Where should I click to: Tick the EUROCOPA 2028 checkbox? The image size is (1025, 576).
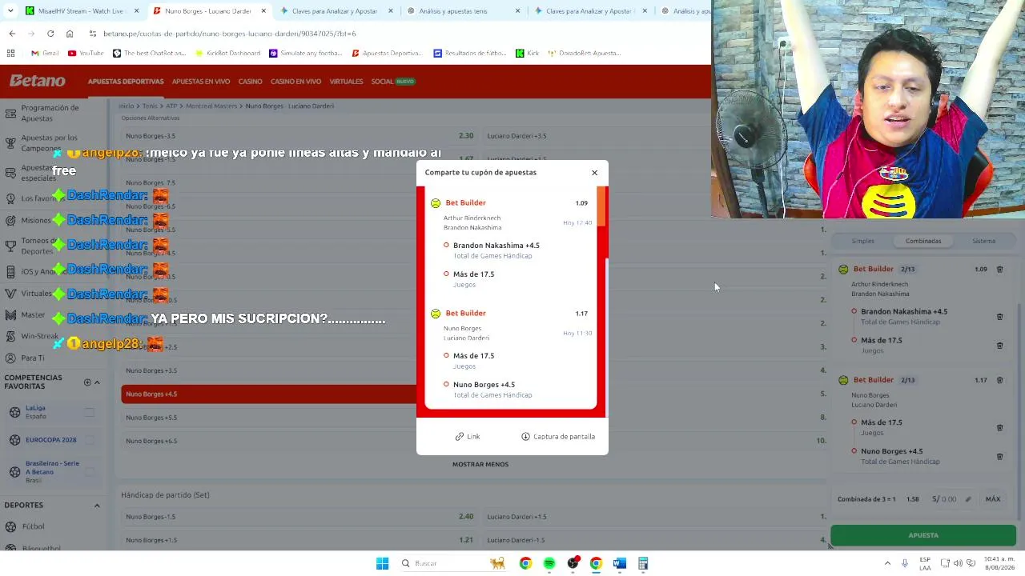(90, 440)
